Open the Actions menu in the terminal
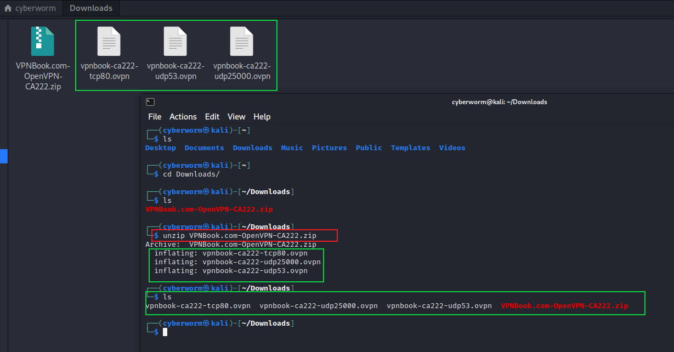 pos(183,117)
